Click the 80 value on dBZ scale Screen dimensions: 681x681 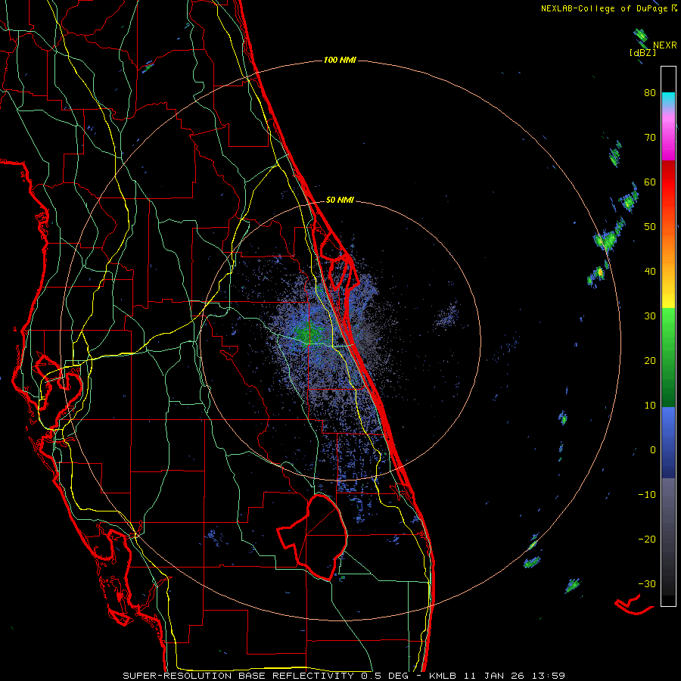tap(650, 93)
